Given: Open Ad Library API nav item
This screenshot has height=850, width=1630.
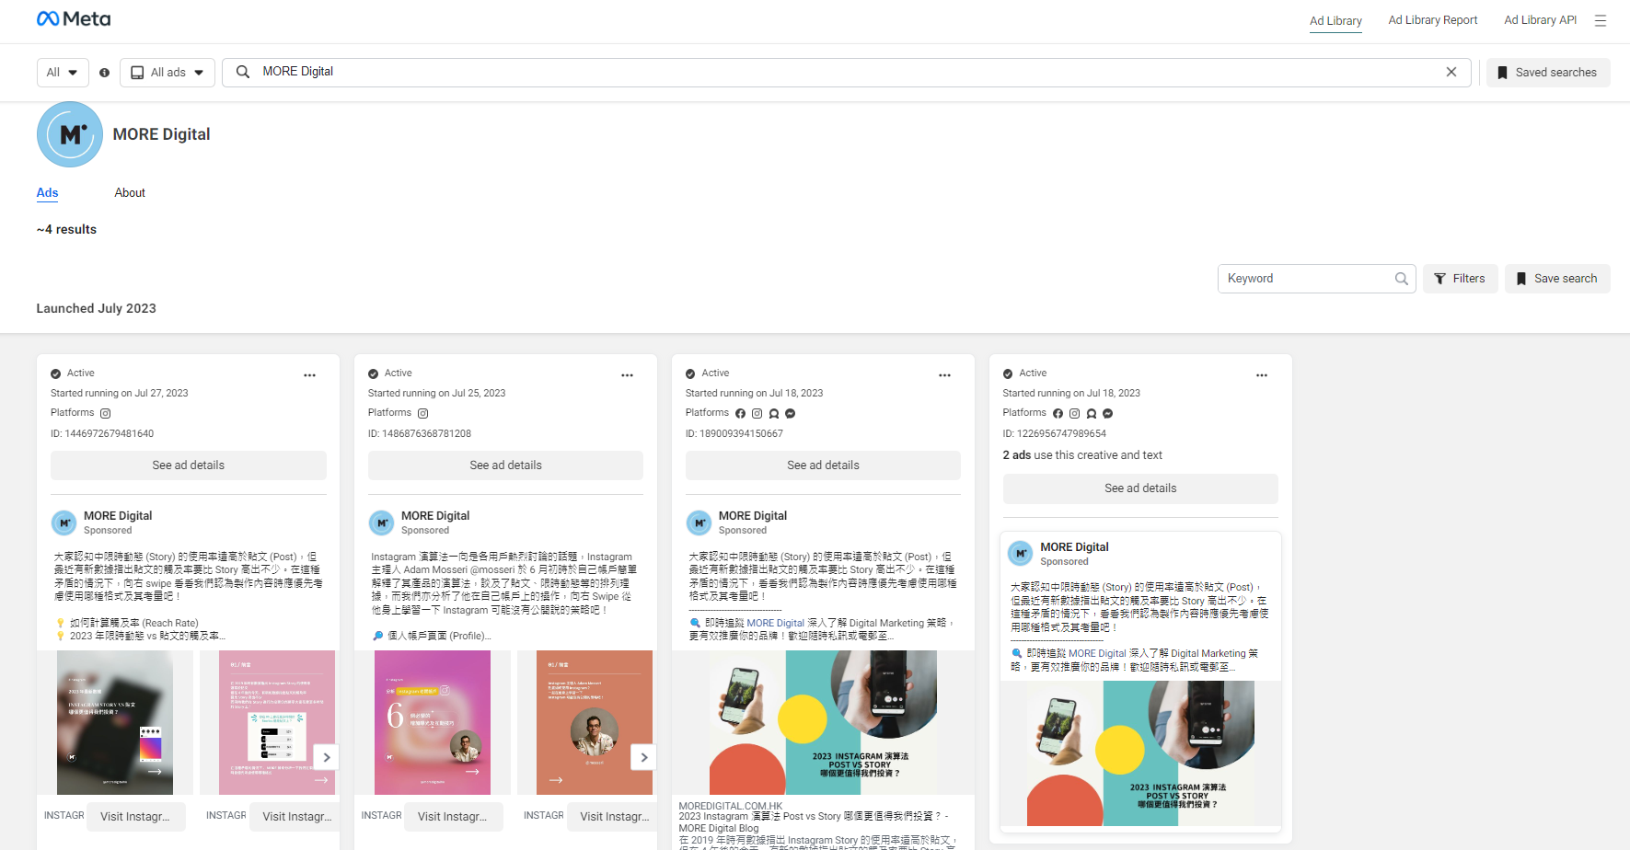Looking at the screenshot, I should [x=1540, y=20].
